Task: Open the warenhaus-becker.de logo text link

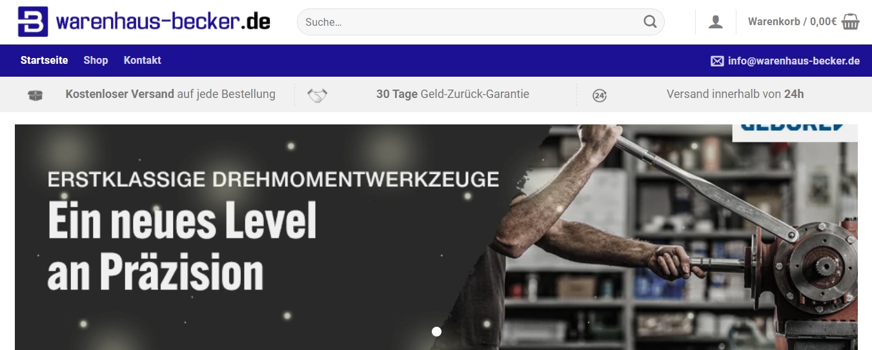Action: 163,21
